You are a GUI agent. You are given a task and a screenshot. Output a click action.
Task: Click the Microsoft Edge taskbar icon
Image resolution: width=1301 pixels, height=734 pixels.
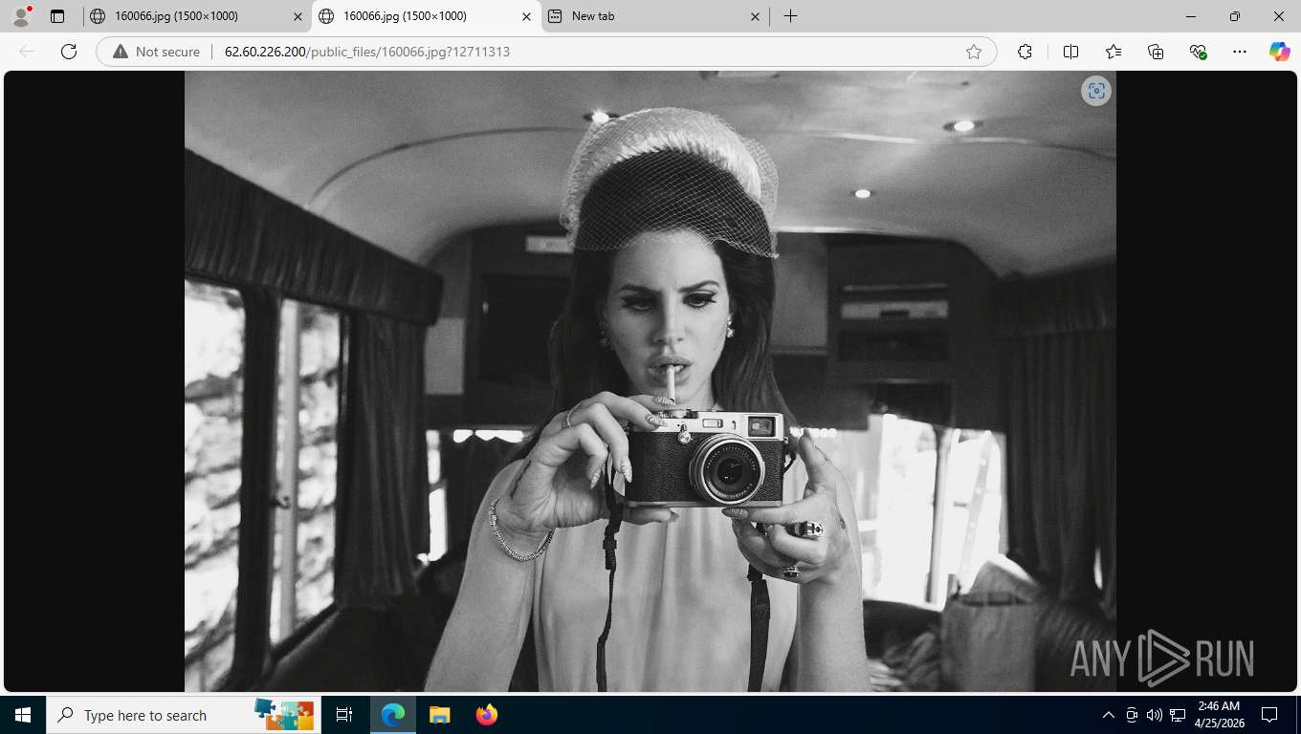click(x=393, y=715)
